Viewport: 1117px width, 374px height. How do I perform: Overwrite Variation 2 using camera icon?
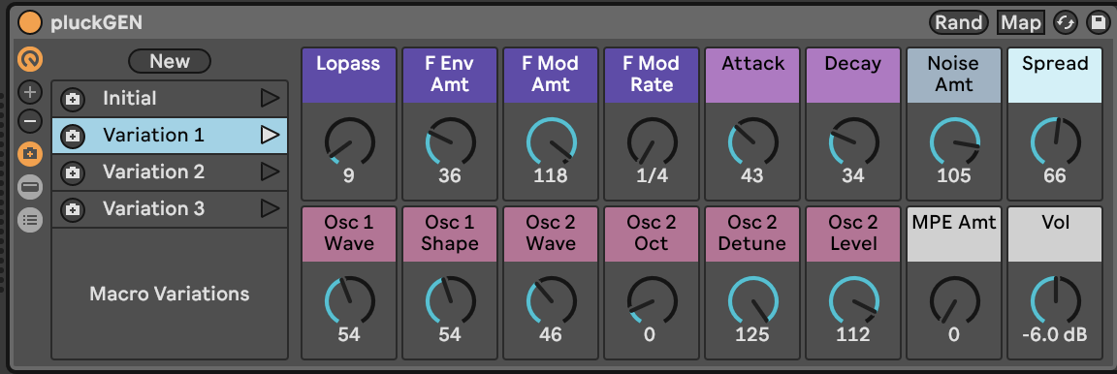[x=72, y=173]
